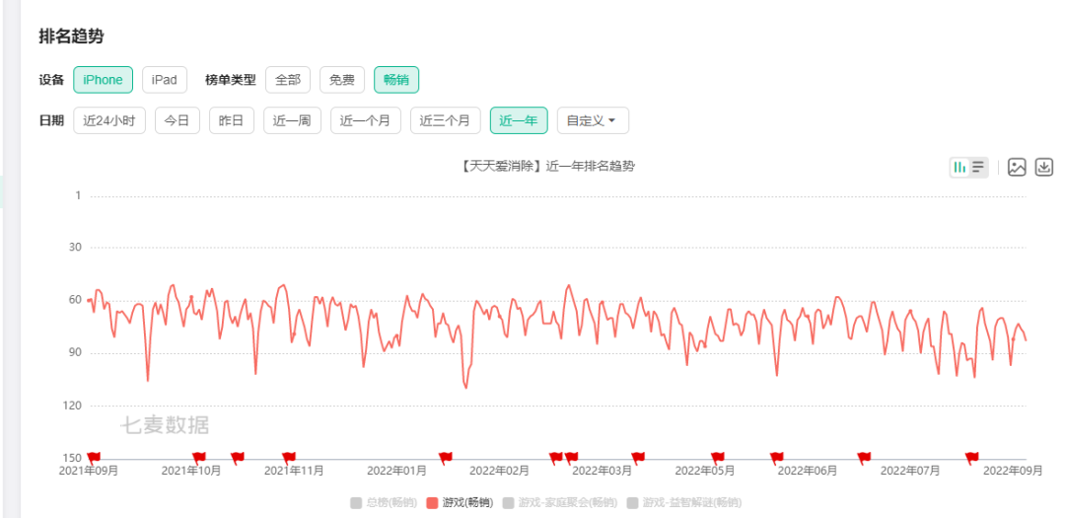Viewport: 1065px width, 518px height.
Task: Set date range to 近一个月
Action: click(366, 120)
